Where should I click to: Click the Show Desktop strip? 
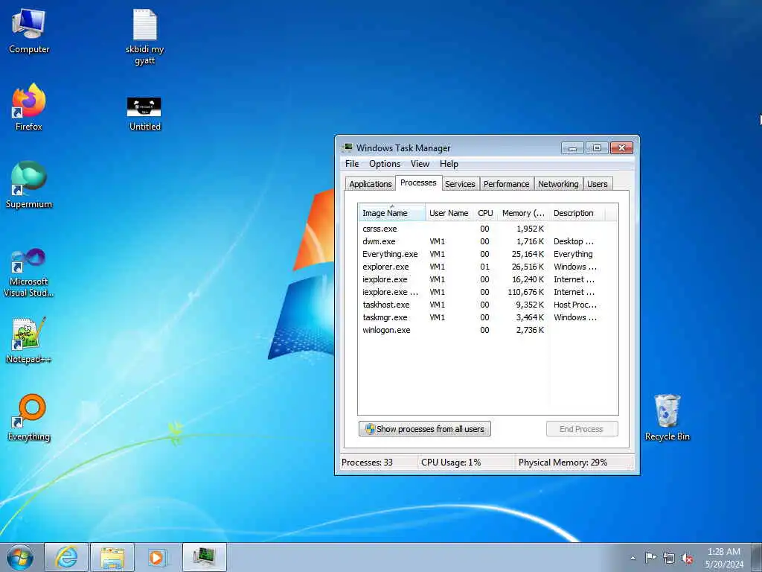[x=758, y=557]
